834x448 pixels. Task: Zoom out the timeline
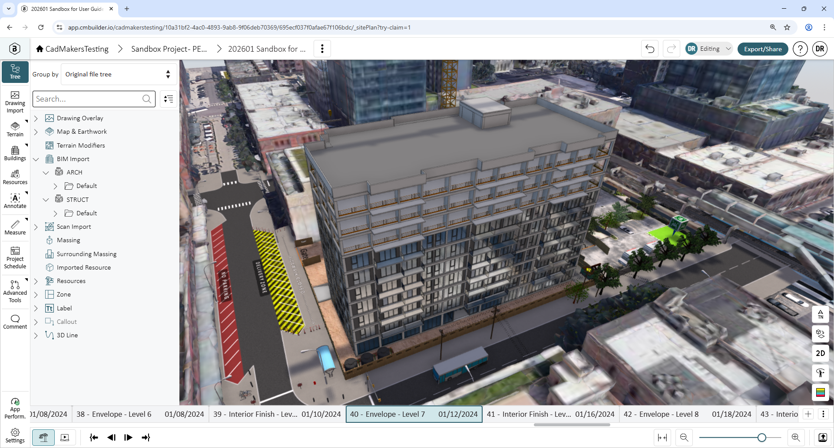click(684, 438)
